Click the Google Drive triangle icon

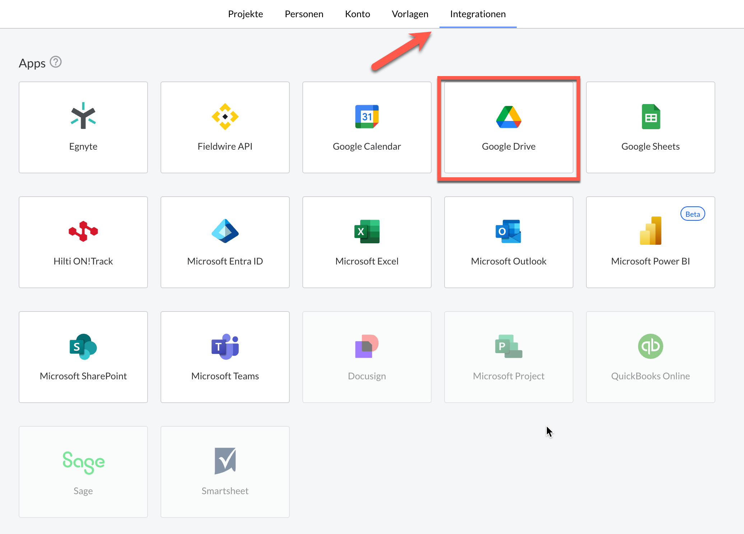click(509, 117)
